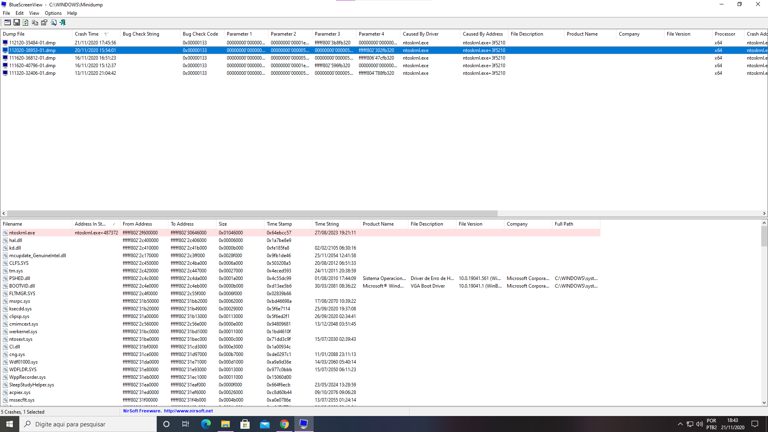Launch Google Chrome from taskbar

point(284,424)
